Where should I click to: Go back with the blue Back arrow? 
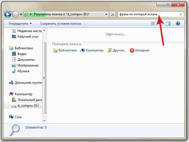coord(8,14)
